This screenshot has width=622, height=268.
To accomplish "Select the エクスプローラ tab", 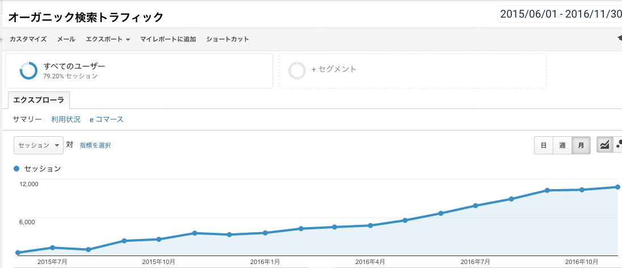I will 39,100.
